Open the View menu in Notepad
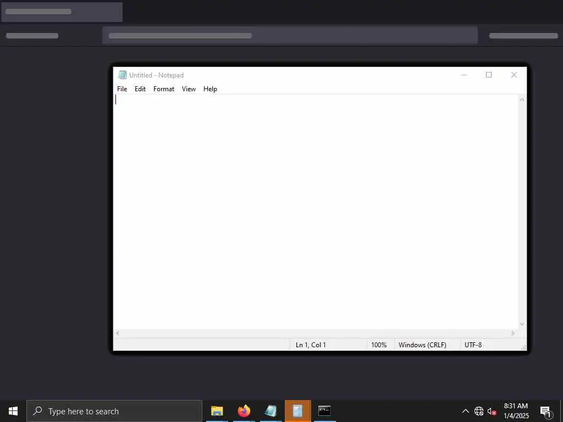 pyautogui.click(x=189, y=89)
